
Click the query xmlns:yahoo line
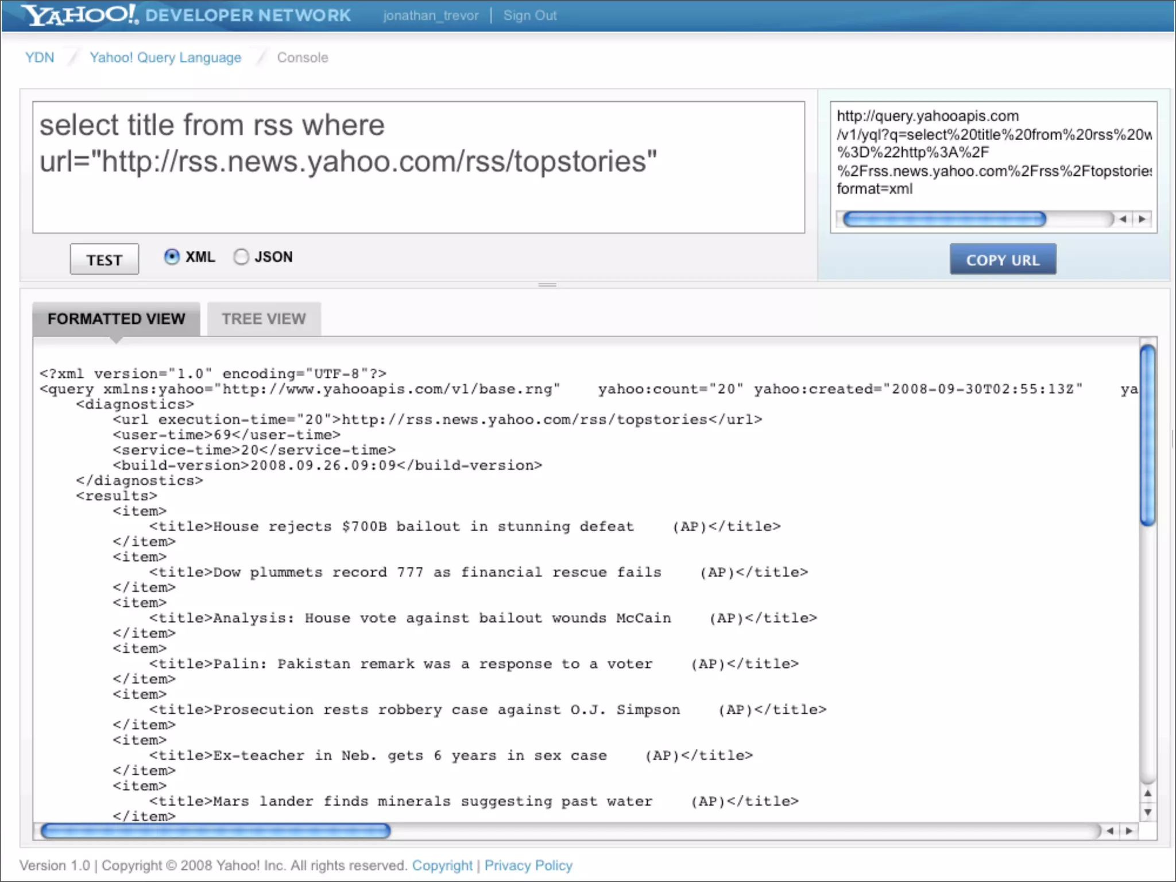point(588,389)
